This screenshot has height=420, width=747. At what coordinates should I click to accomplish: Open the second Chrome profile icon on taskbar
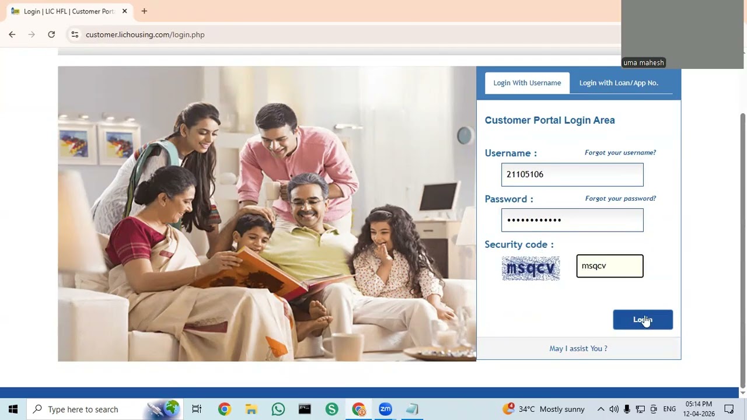[x=359, y=409]
